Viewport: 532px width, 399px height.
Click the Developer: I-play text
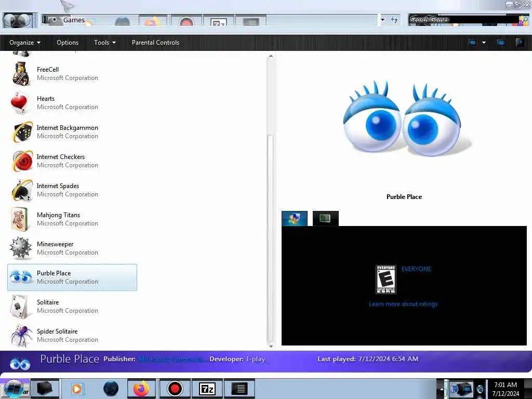(237, 359)
